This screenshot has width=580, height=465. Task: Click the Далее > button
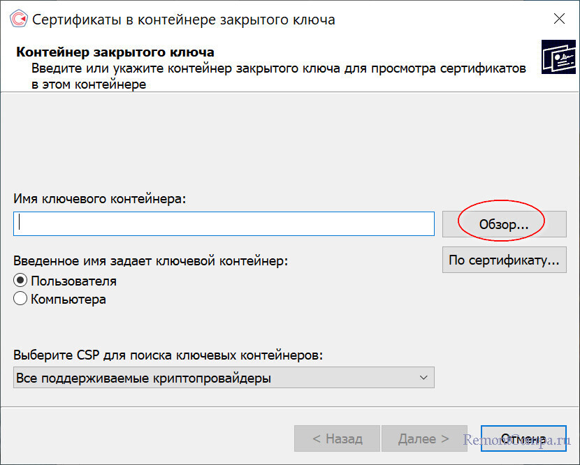pyautogui.click(x=423, y=439)
